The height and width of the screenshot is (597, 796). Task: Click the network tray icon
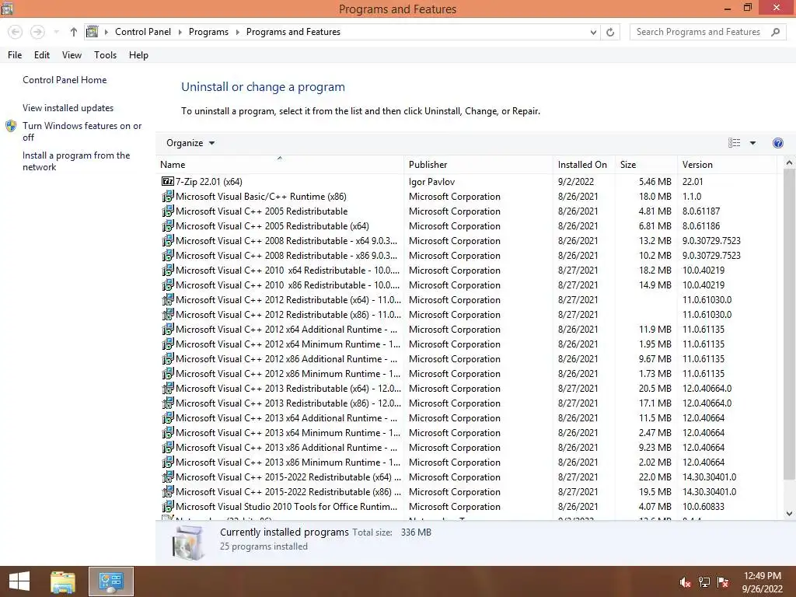704,582
